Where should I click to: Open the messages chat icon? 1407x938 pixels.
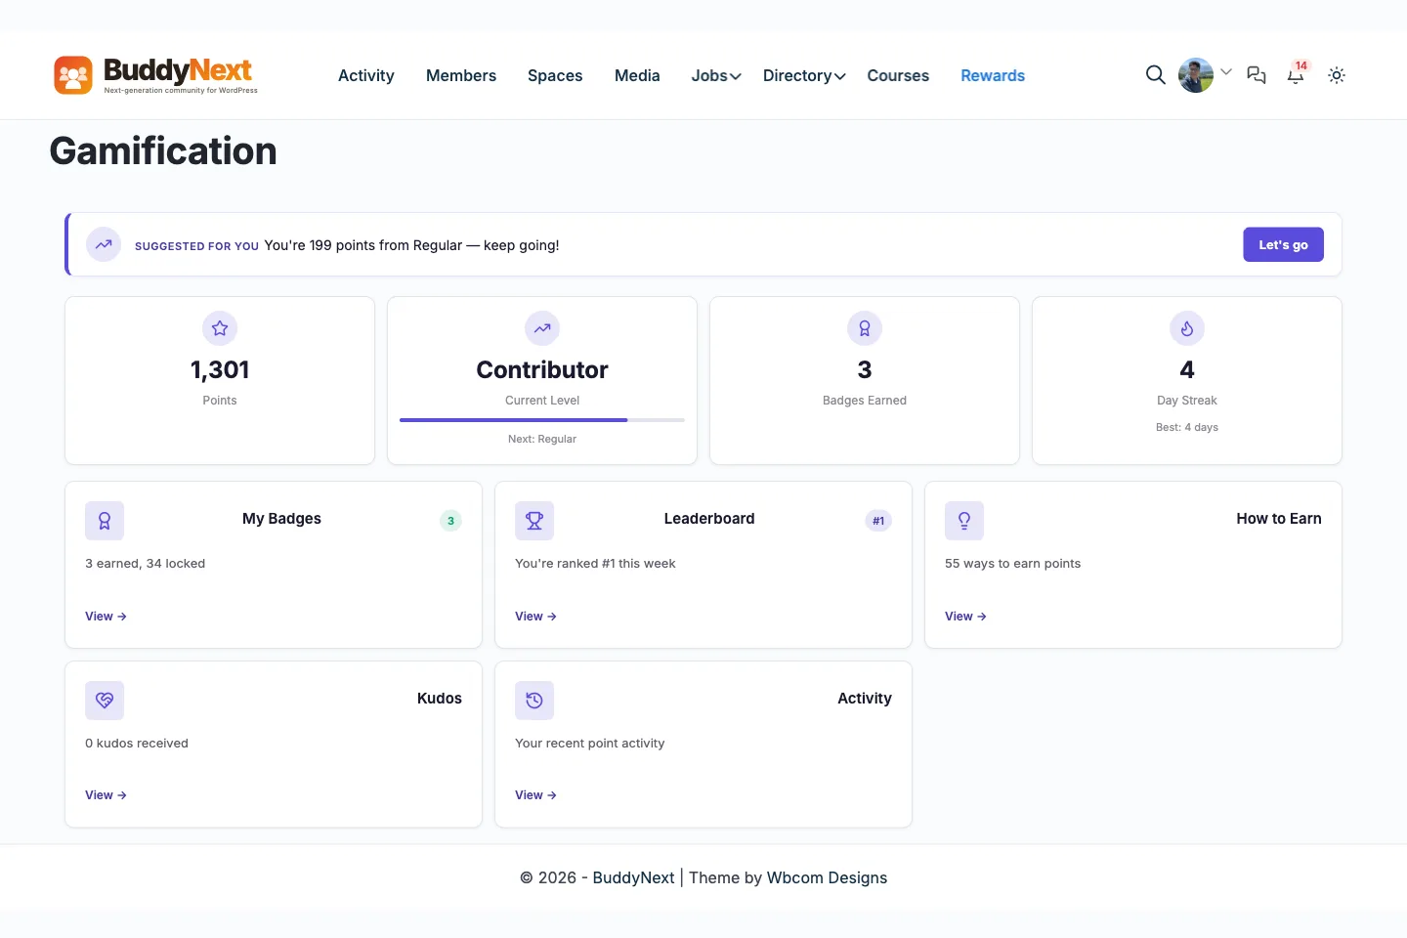[1257, 75]
